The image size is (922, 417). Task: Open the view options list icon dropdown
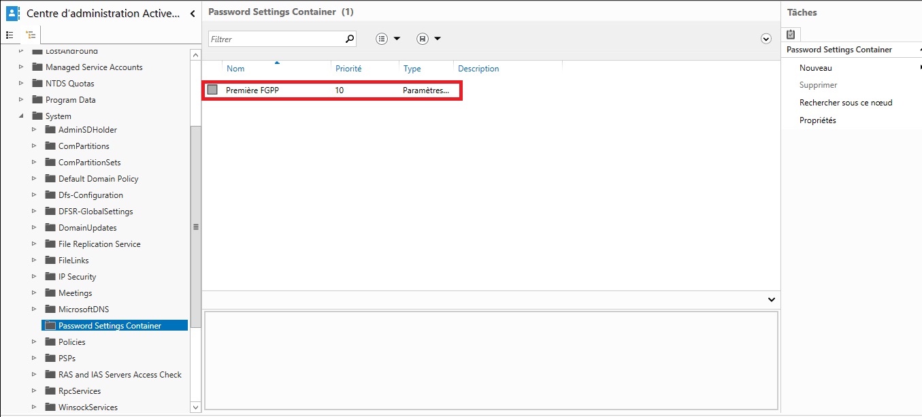click(388, 39)
